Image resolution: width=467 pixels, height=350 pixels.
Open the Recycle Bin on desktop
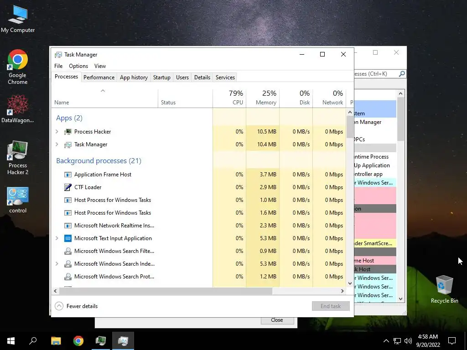(444, 289)
